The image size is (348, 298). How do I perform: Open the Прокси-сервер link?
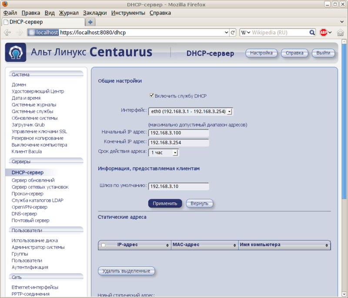27,194
